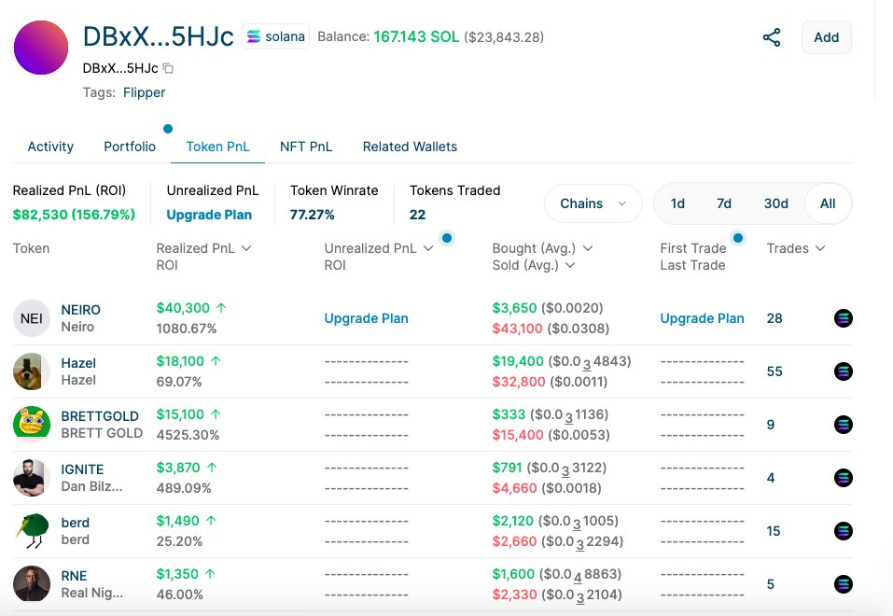The width and height of the screenshot is (893, 616).
Task: Click the Solana chain icon in Hazel row
Action: 843,371
